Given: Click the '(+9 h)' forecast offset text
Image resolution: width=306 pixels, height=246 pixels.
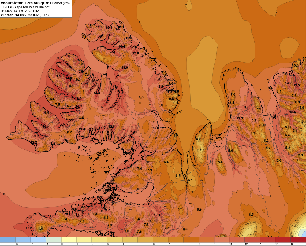Looking at the screenshot, I should pos(44,15).
